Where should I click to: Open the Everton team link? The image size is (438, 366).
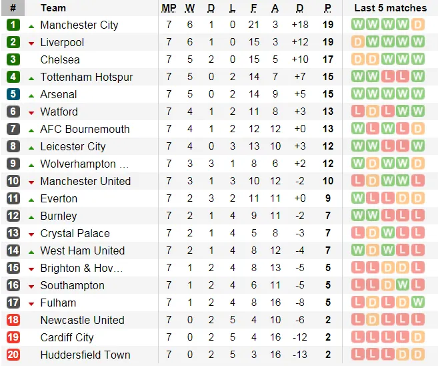pos(59,198)
